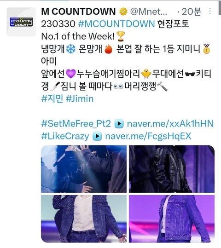
Task: Open the naver.me/xxAk1hHN link
Action: (170, 124)
